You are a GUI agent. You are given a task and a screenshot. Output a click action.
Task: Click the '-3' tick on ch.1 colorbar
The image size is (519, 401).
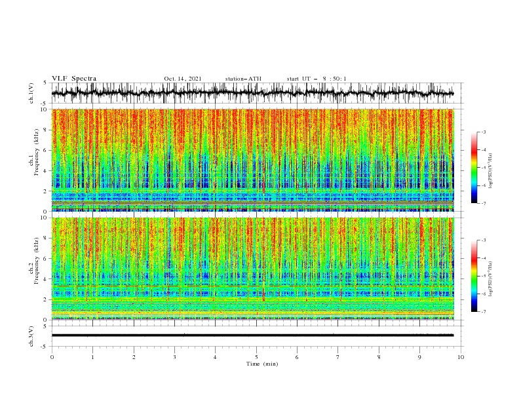pyautogui.click(x=483, y=132)
